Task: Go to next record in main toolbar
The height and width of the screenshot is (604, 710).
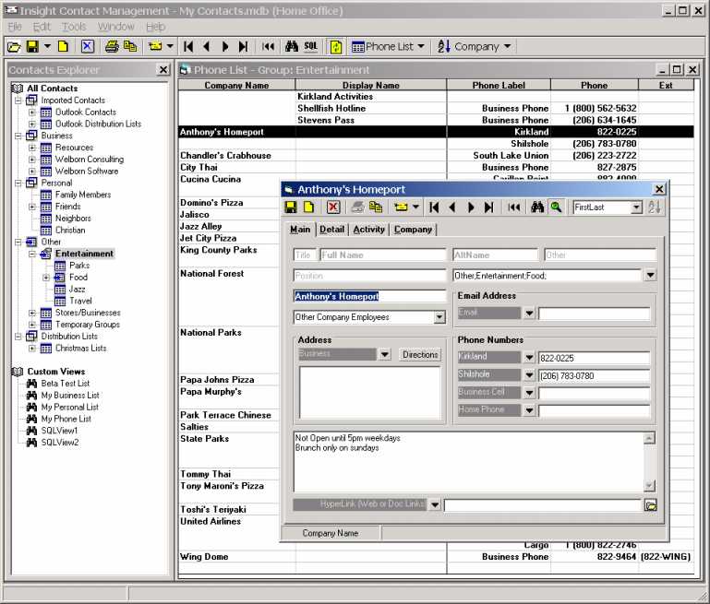Action: [x=225, y=46]
